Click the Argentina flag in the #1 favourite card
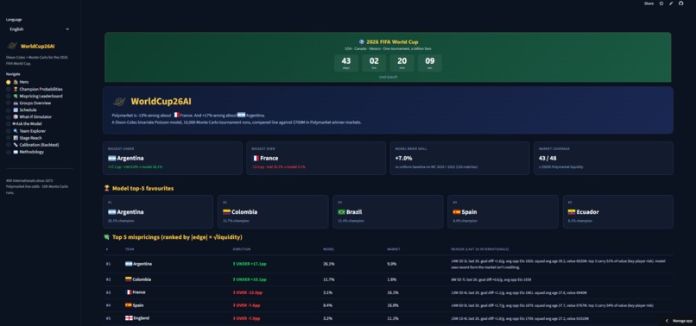 [112, 212]
